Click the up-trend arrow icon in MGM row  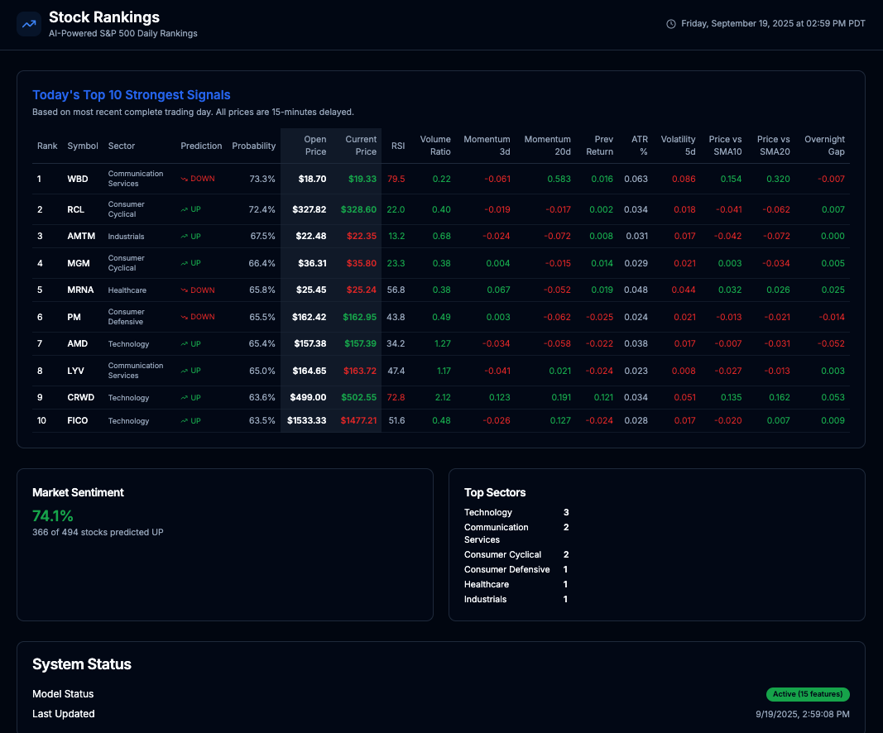(x=185, y=263)
